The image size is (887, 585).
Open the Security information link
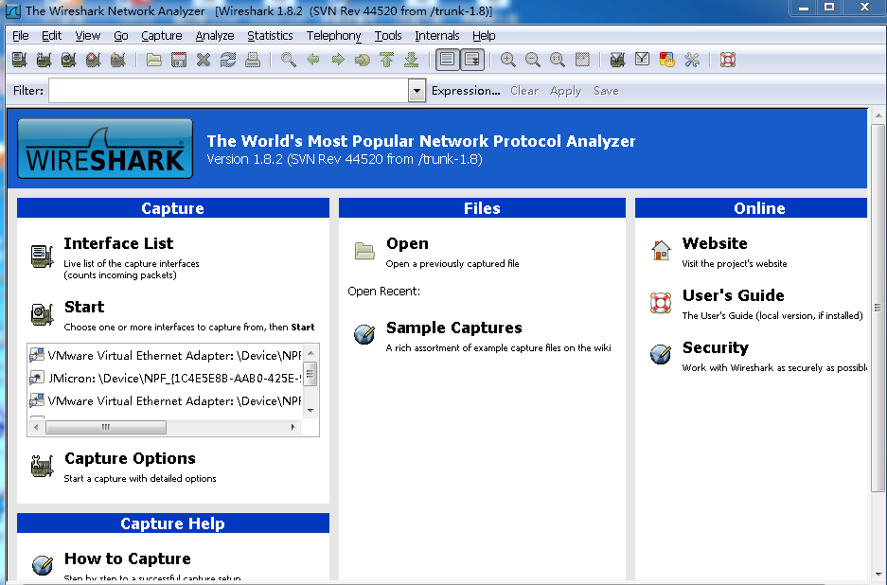(x=715, y=347)
